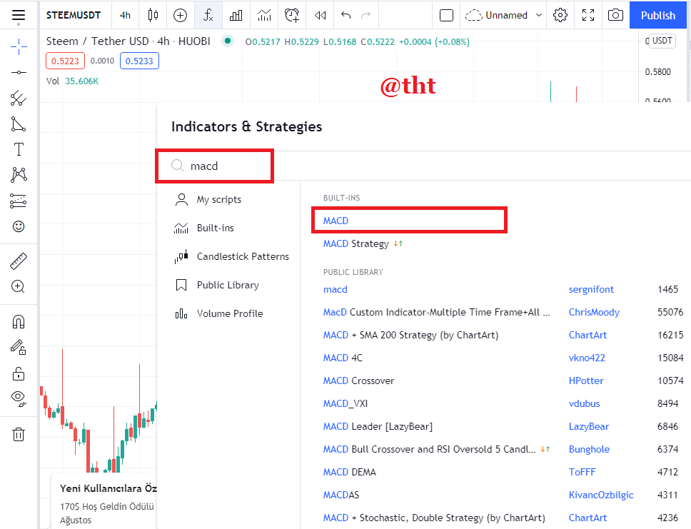Click the trash remove drawings icon

(x=19, y=434)
